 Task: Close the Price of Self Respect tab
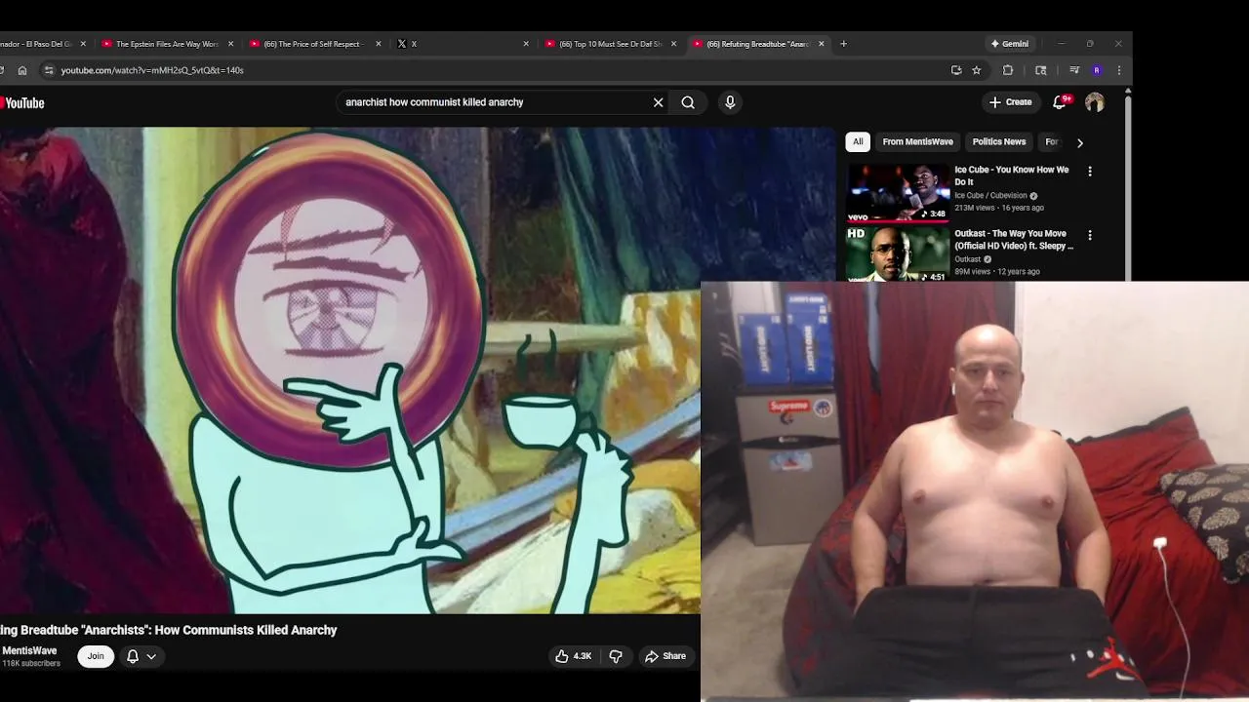(x=377, y=44)
